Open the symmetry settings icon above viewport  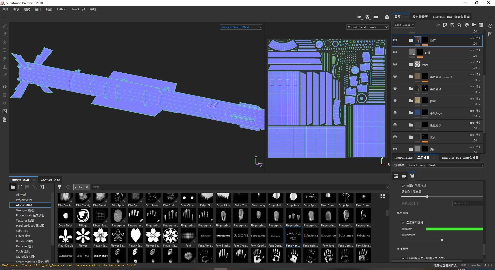[359, 17]
